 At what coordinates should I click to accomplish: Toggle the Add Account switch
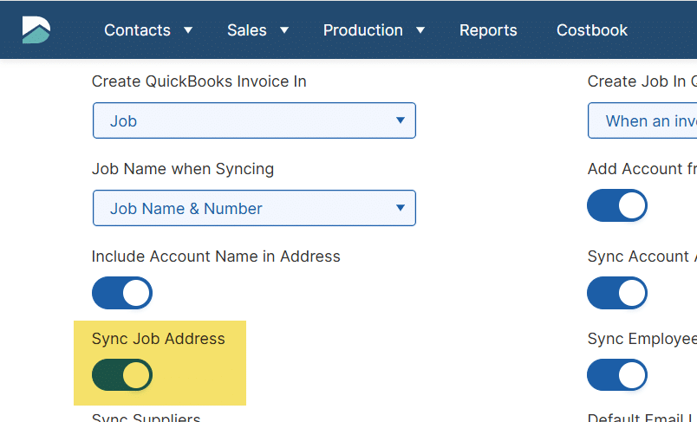[617, 206]
